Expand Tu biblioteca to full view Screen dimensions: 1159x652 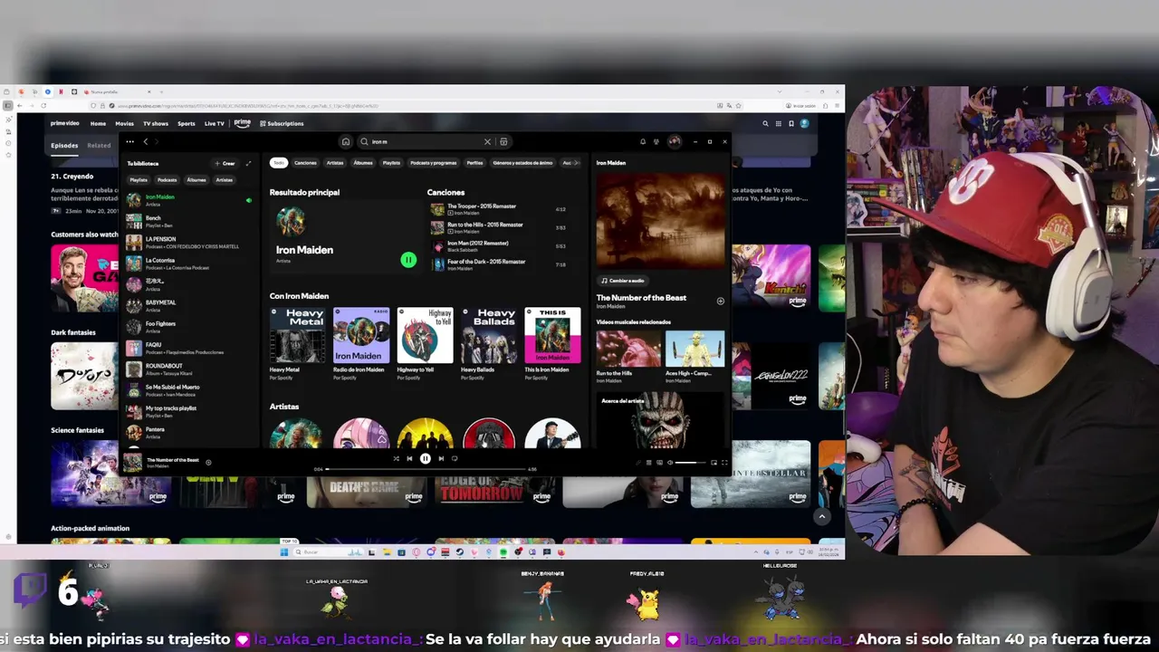[249, 163]
